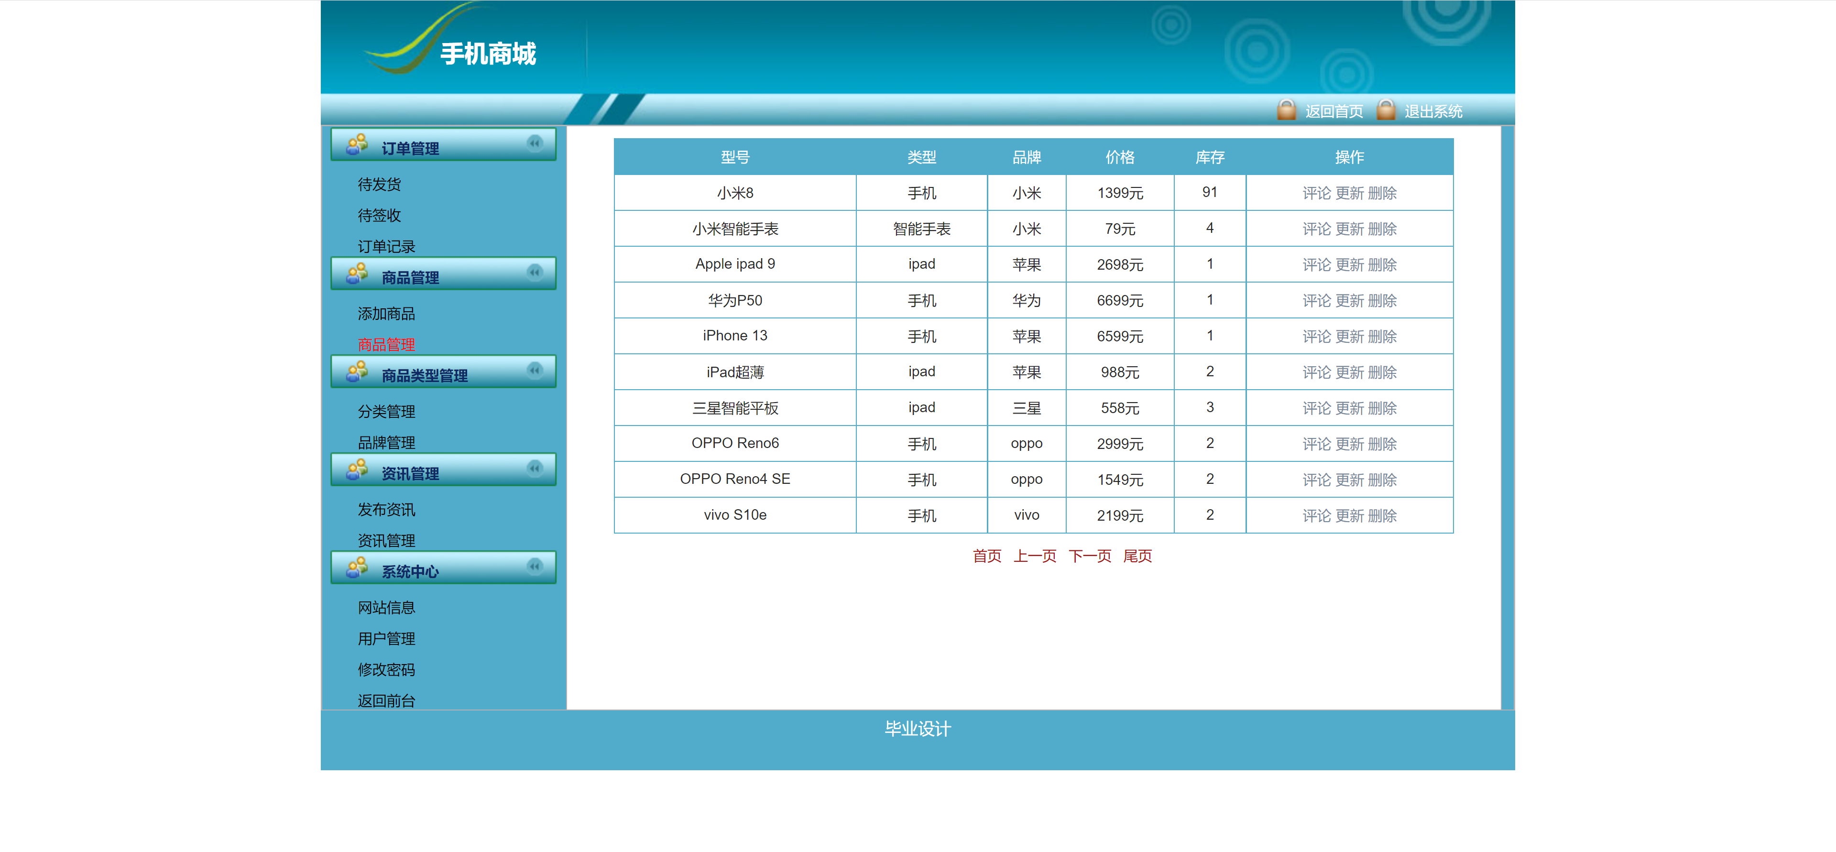Viewport: 1836px width, 852px height.
Task: Click the 退出系统 link
Action: (1432, 112)
